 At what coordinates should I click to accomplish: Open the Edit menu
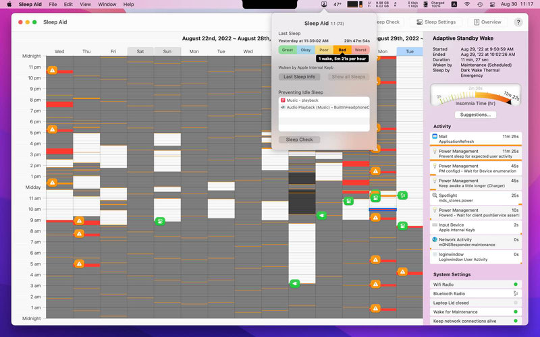click(68, 4)
